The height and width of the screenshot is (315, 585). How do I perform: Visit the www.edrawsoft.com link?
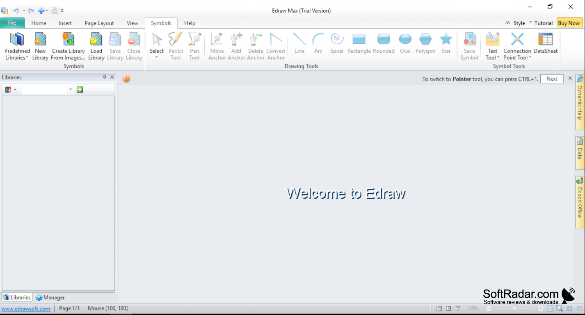tap(26, 308)
